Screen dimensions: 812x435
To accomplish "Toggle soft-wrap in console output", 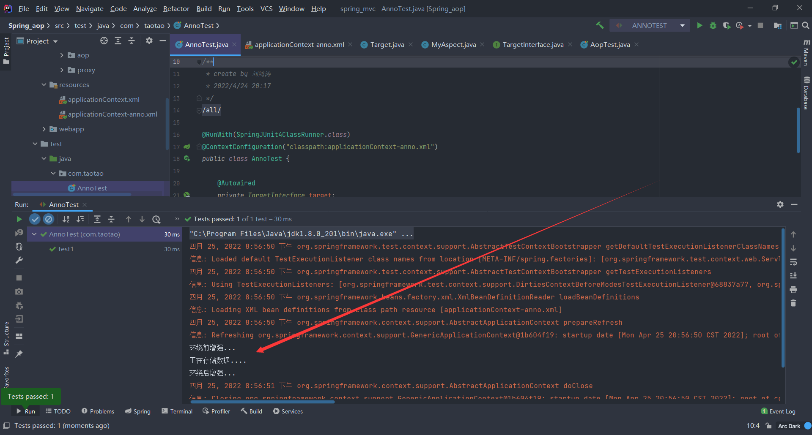I will tap(793, 262).
